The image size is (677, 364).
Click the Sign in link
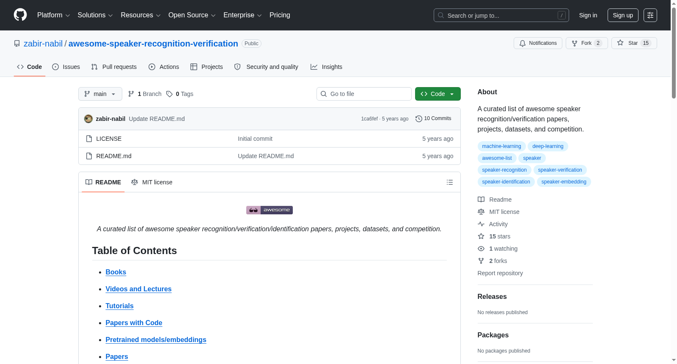tap(588, 15)
